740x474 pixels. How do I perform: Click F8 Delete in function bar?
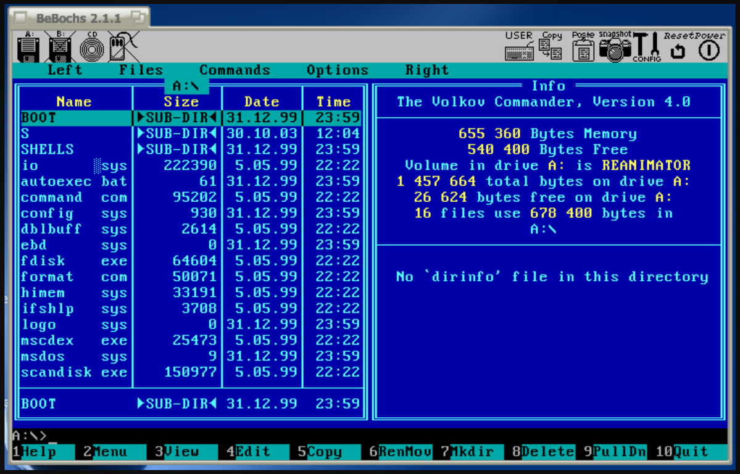(543, 452)
